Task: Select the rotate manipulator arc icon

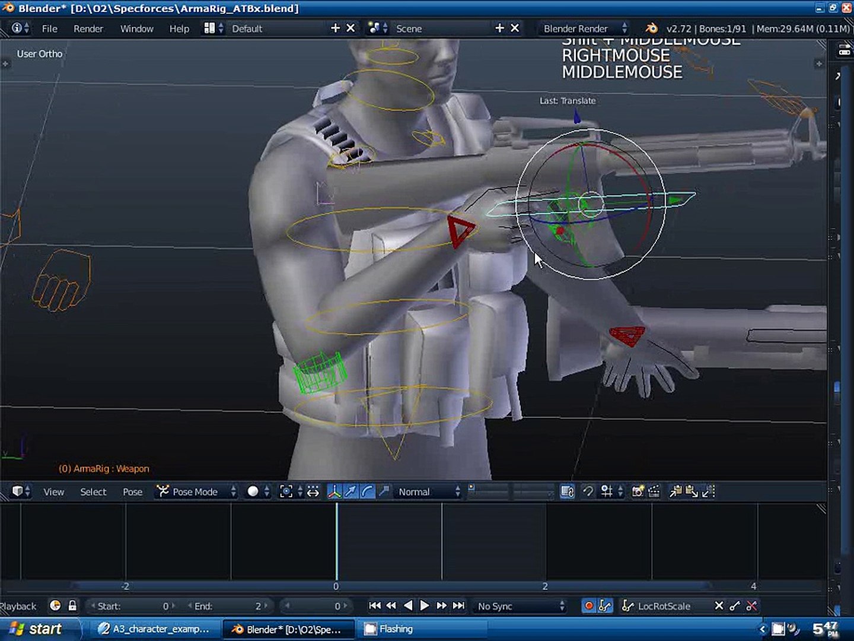Action: point(367,491)
